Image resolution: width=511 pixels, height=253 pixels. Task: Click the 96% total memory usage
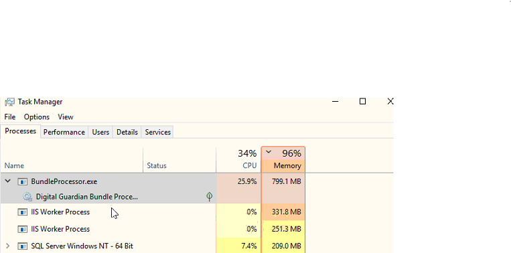pos(292,153)
